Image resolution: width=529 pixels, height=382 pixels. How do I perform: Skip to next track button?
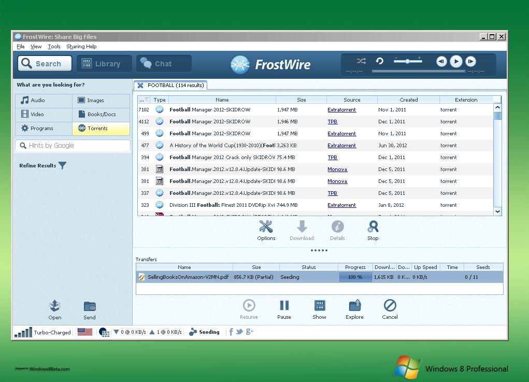(470, 61)
